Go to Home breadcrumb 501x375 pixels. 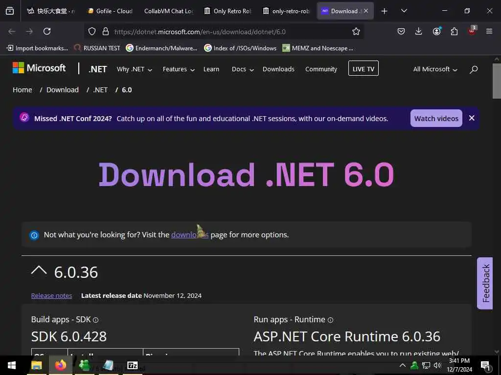pyautogui.click(x=23, y=90)
